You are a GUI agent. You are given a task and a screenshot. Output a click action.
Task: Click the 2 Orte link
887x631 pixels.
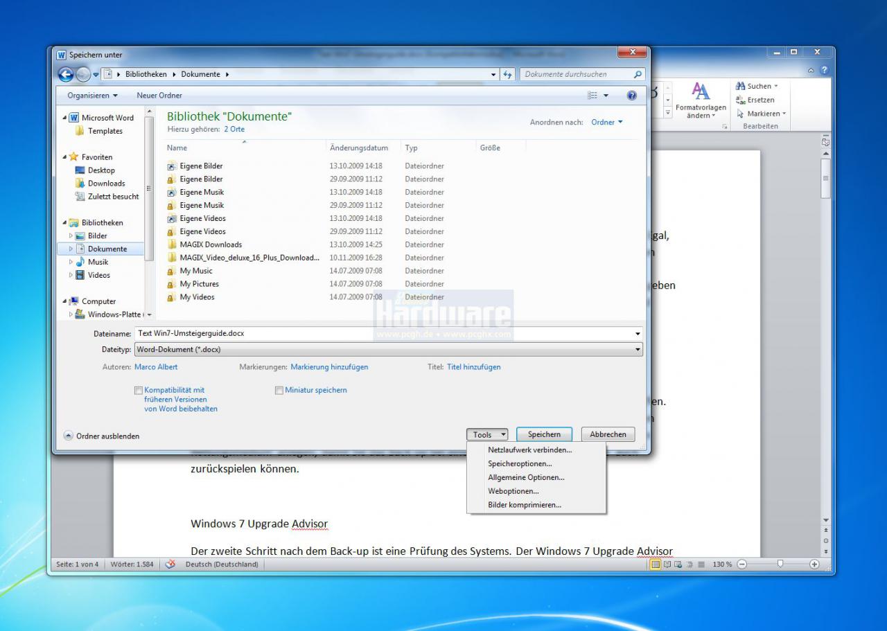coord(234,130)
